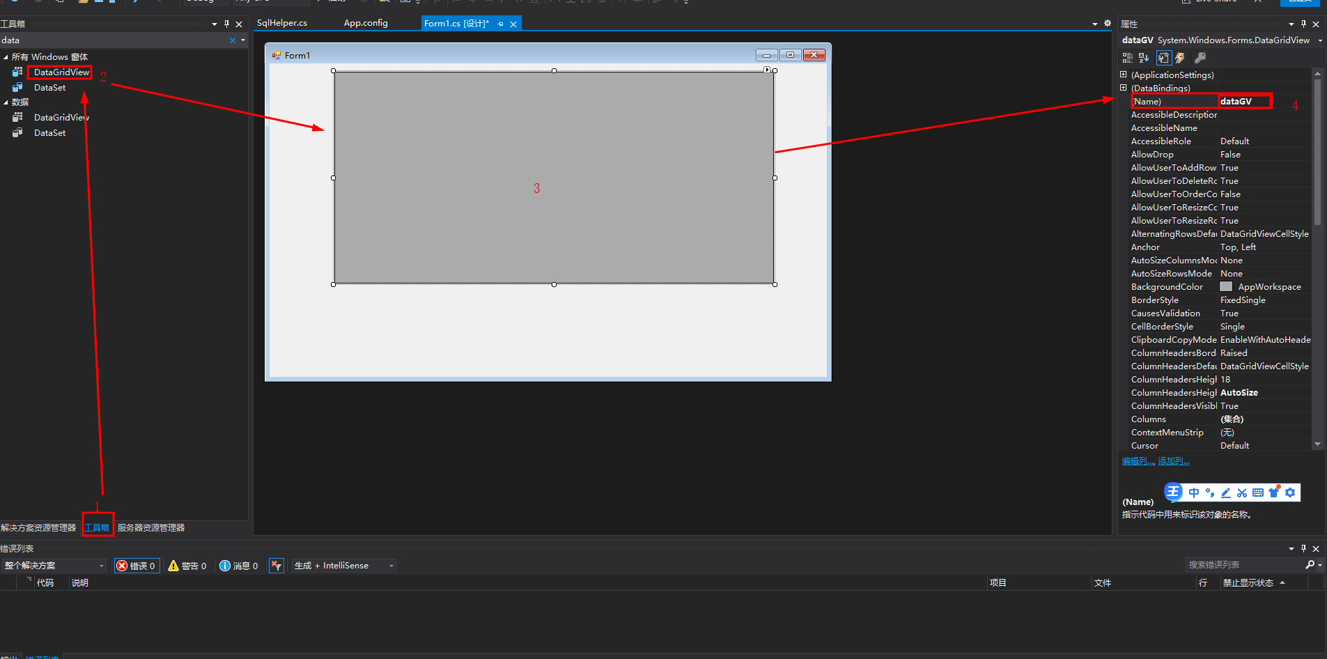Image resolution: width=1327 pixels, height=659 pixels.
Task: Switch to the SqlHelper.cs tab
Action: (x=282, y=23)
